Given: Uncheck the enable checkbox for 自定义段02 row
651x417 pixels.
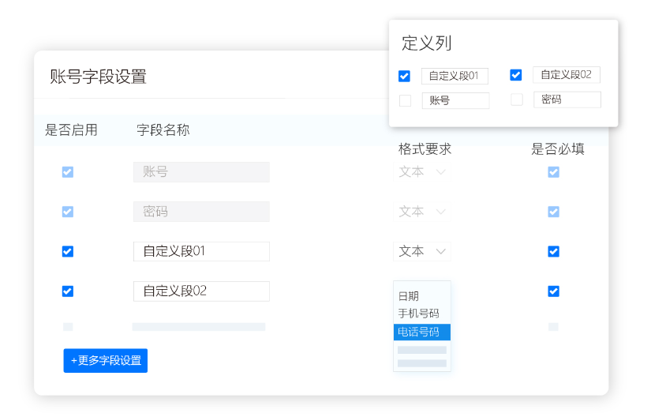Looking at the screenshot, I should coord(68,291).
